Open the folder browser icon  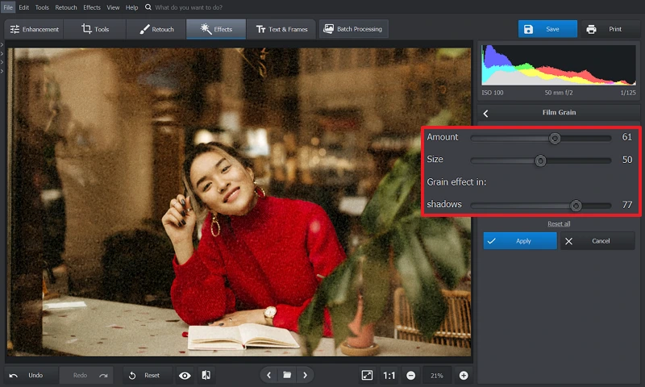(287, 375)
